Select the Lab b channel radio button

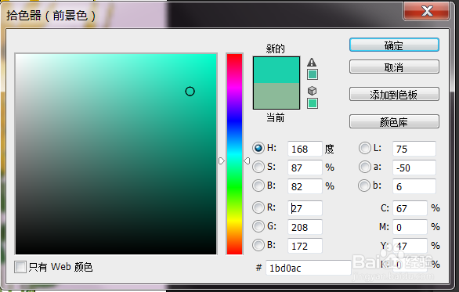click(x=364, y=186)
